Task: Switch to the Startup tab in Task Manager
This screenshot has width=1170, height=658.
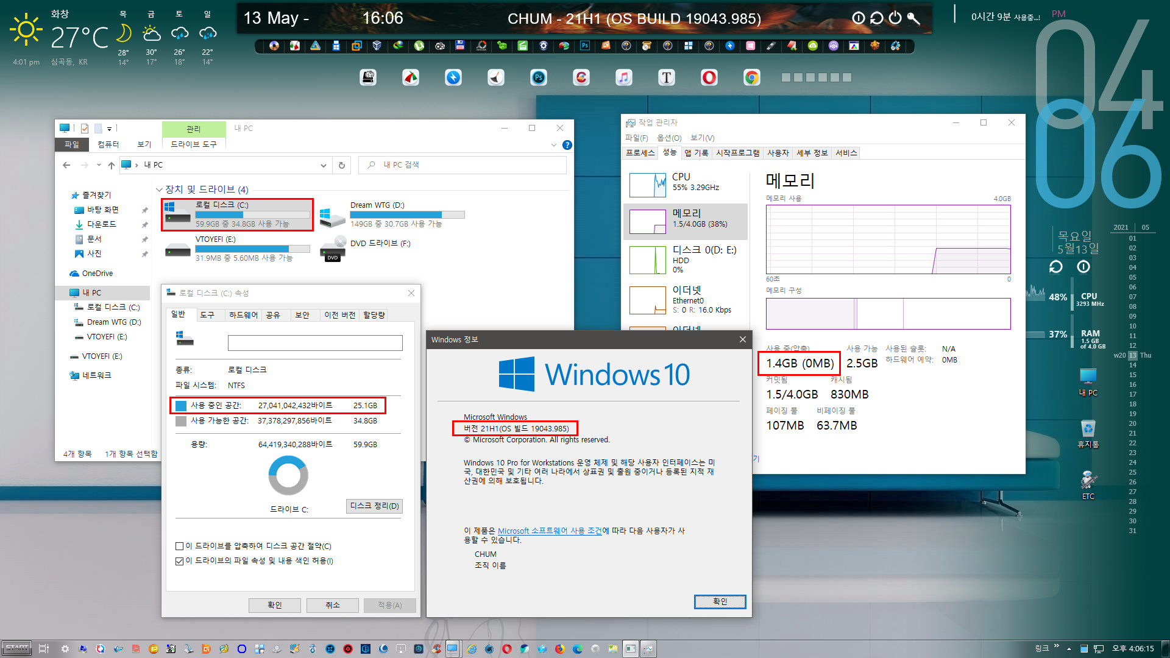Action: (738, 153)
